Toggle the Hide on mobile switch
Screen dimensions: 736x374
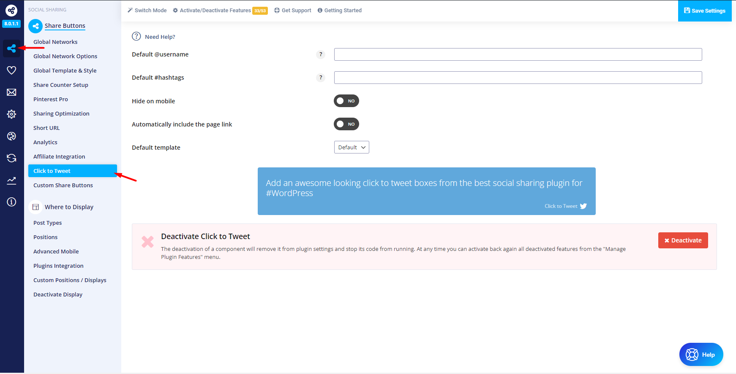346,101
